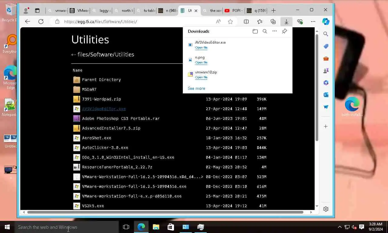The image size is (388, 233).
Task: Click the sidebar plus Customize icon
Action: point(326,126)
